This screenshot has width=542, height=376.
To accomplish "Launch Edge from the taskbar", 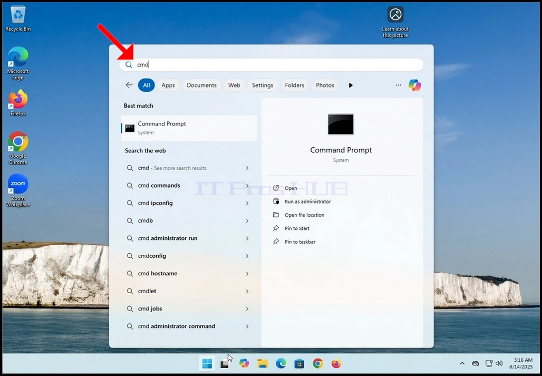I will click(x=281, y=363).
